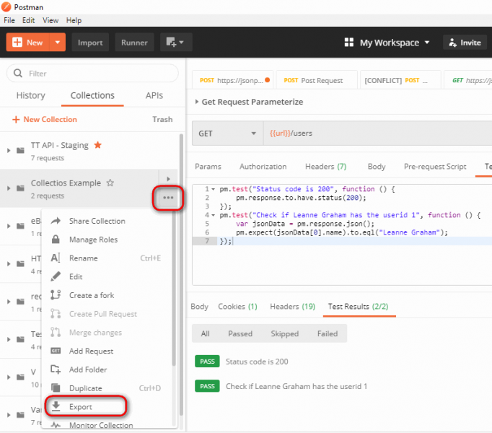Open the dropdown arrow beside New button
This screenshot has height=433, width=492.
tap(58, 43)
